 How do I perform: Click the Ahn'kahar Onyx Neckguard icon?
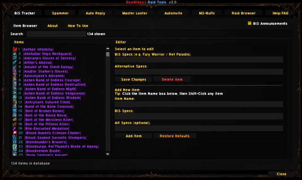[15, 54]
